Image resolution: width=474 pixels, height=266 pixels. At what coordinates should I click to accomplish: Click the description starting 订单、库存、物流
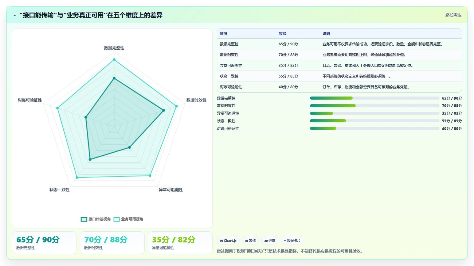point(366,87)
